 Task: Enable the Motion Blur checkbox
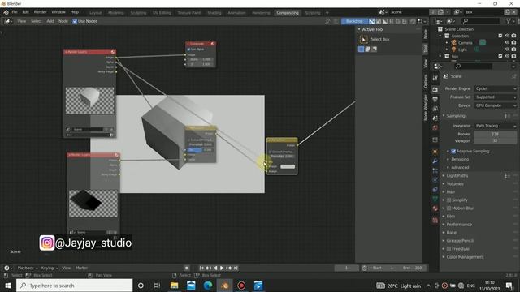coord(448,208)
